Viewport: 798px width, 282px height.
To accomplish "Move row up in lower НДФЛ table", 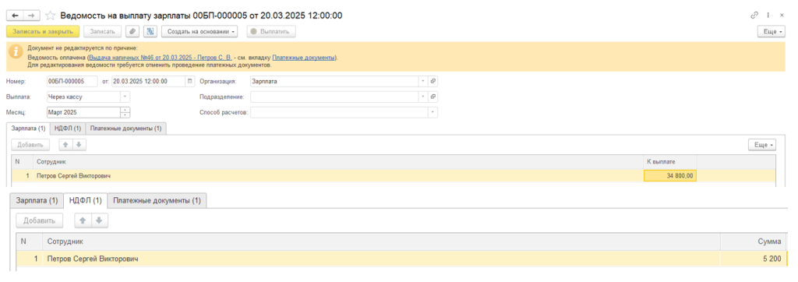I will 83,220.
